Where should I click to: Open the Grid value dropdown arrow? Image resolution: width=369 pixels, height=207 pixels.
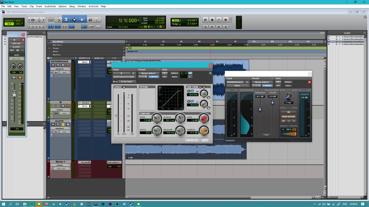[x=196, y=20]
